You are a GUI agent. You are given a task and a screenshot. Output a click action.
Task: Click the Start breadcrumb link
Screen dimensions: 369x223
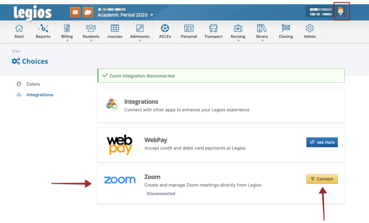pyautogui.click(x=16, y=51)
